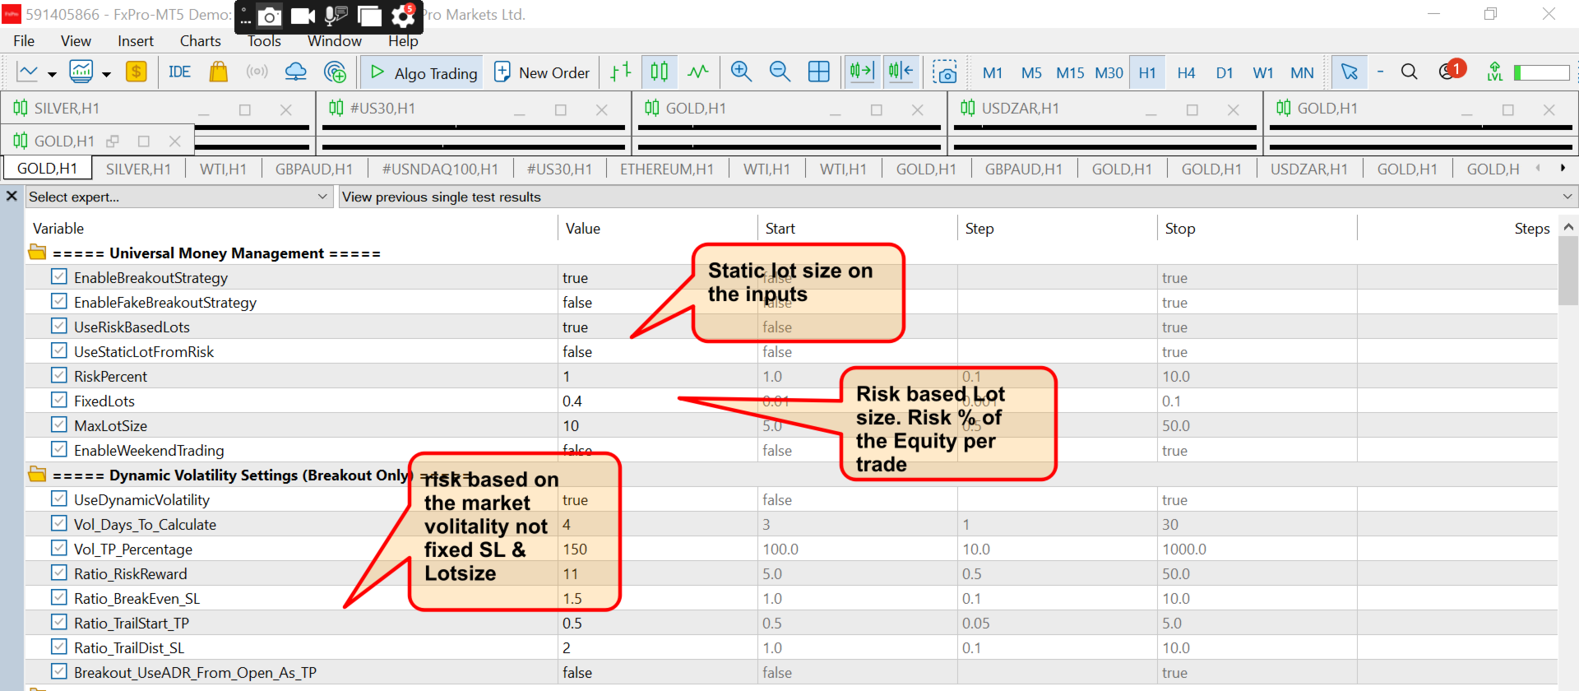Collapse the Universal Money Management group
The height and width of the screenshot is (691, 1579).
(x=37, y=253)
